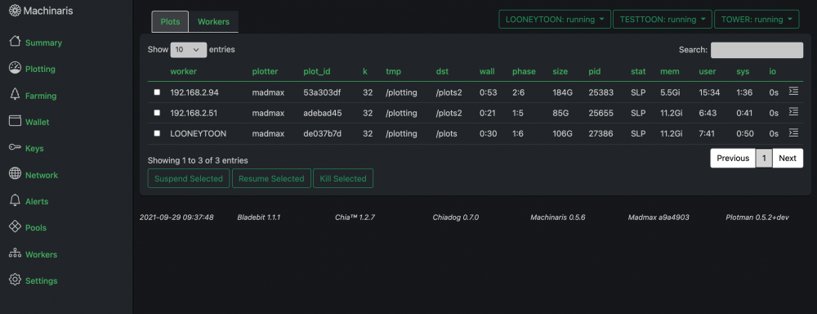Click the Madmax a9a4903 version text
This screenshot has width=817, height=314.
(659, 217)
